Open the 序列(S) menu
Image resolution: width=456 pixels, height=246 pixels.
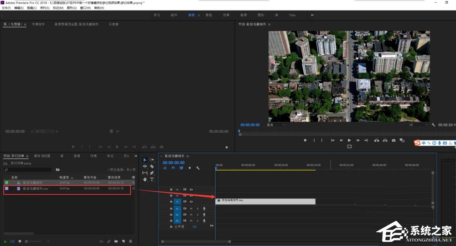tap(44, 8)
